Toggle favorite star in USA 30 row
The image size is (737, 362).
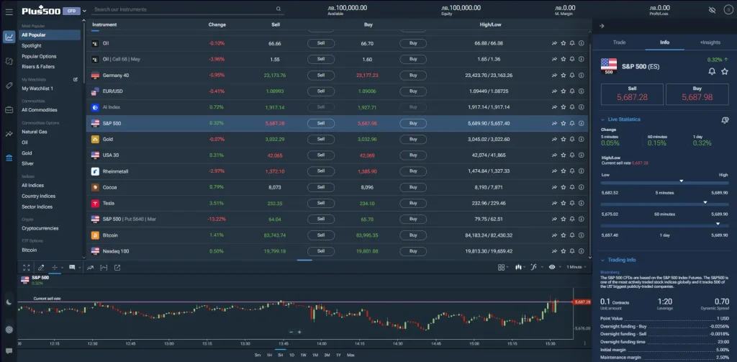coord(563,155)
